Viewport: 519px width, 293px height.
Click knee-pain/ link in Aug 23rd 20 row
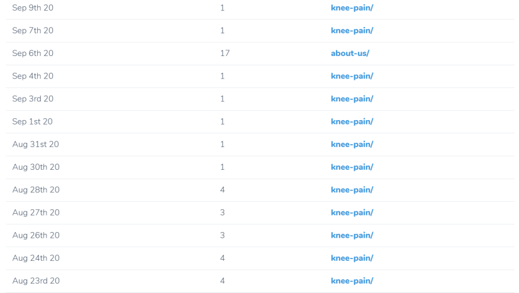[352, 280]
